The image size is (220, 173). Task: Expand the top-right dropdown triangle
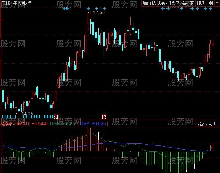coord(217,3)
